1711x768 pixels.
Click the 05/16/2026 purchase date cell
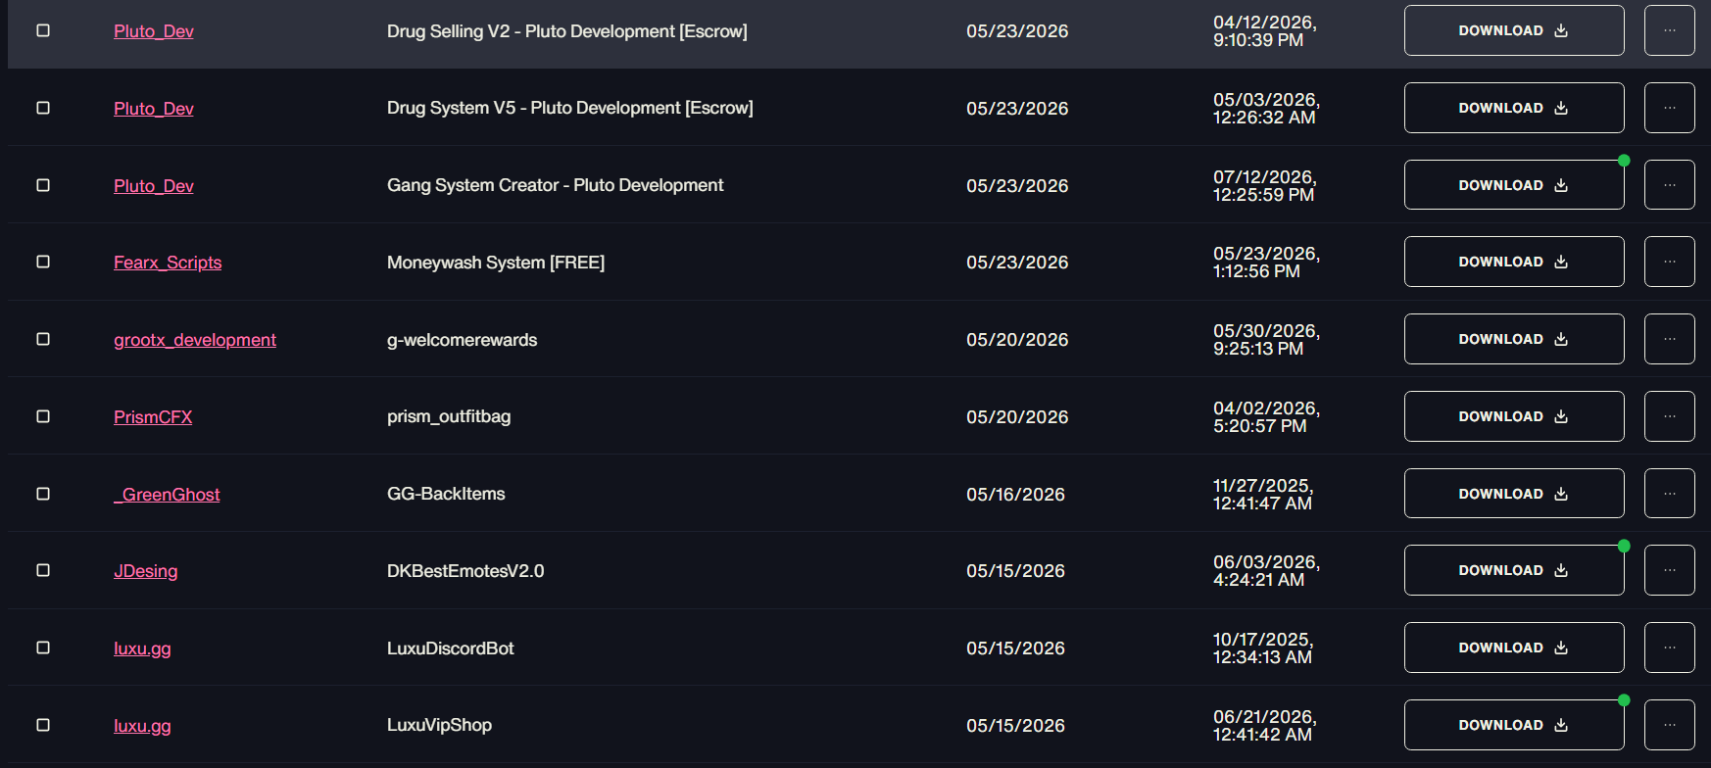pos(1015,495)
